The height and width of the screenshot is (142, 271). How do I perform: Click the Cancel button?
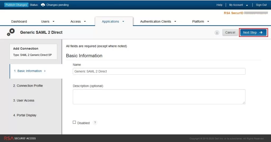click(230, 32)
